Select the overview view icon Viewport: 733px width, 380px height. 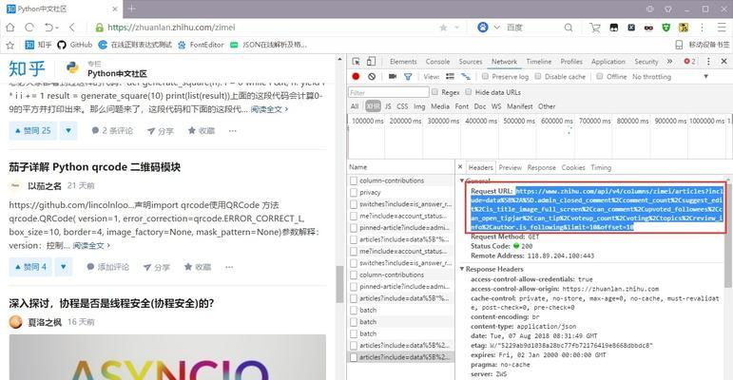tap(466, 76)
